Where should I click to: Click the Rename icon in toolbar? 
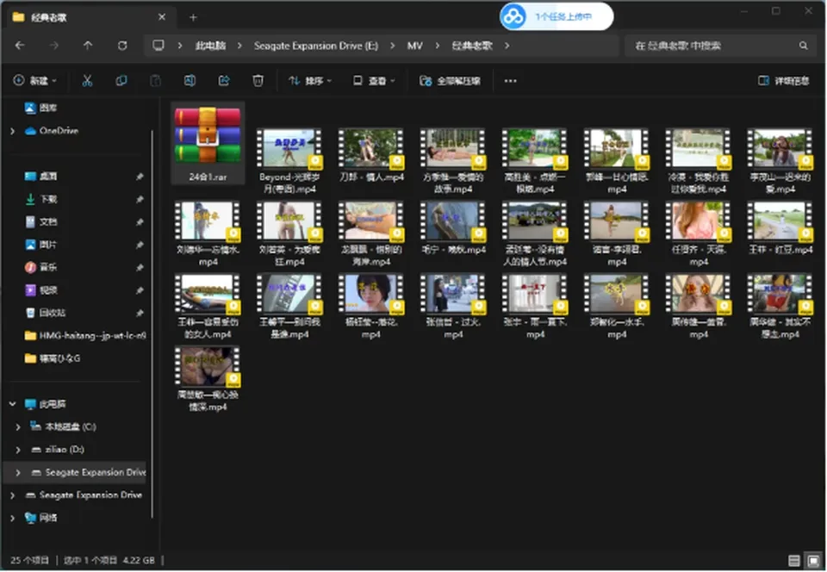pyautogui.click(x=190, y=81)
